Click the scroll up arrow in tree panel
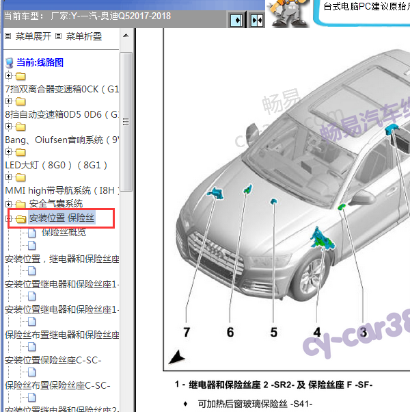This screenshot has width=410, height=412. pyautogui.click(x=126, y=36)
